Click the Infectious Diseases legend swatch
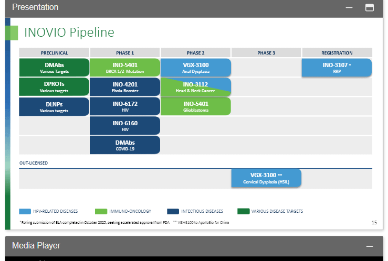 coord(173,211)
